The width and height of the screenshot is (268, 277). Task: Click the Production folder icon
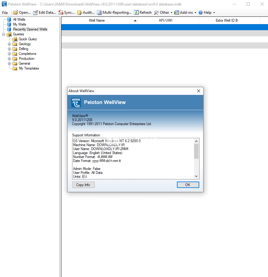(x=15, y=59)
